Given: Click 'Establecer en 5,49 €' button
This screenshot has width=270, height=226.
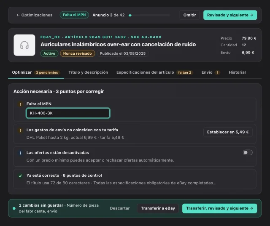Looking at the screenshot, I should click(x=228, y=132).
